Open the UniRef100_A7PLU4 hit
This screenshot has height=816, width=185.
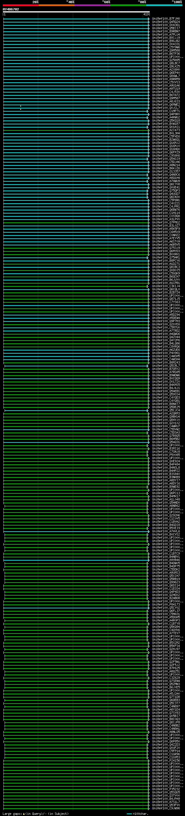[166, 34]
